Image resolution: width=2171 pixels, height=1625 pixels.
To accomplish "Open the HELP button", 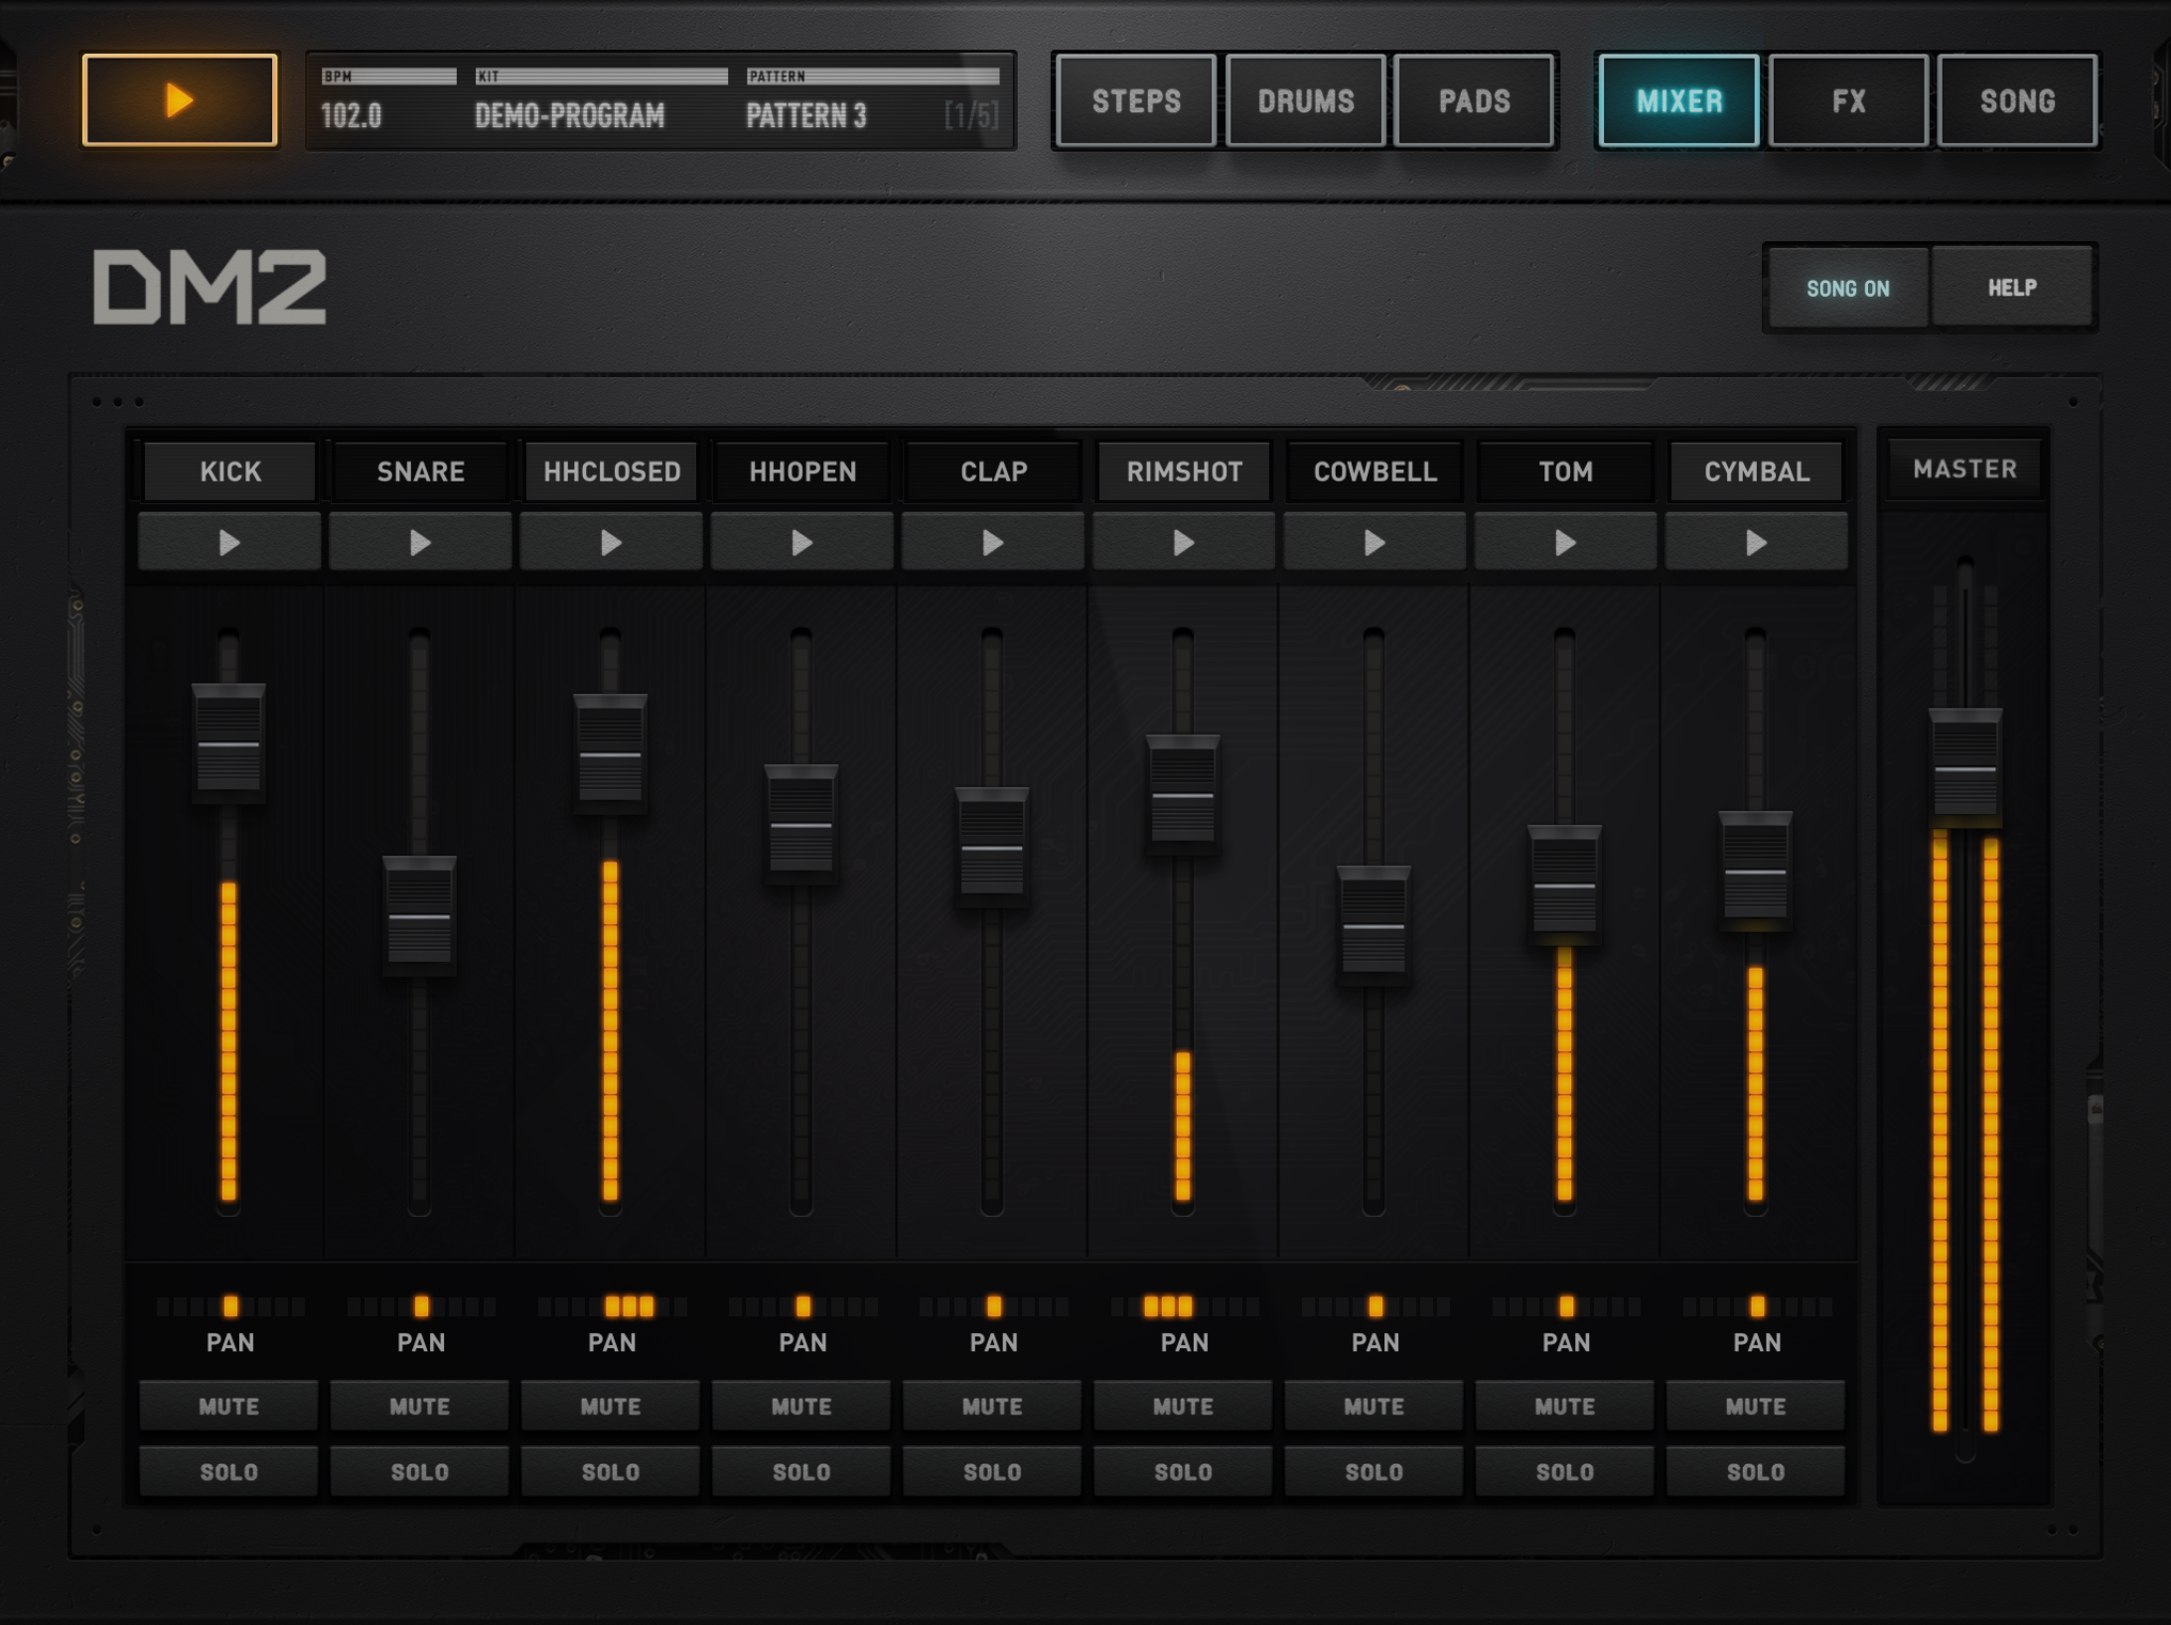I will [x=2012, y=288].
